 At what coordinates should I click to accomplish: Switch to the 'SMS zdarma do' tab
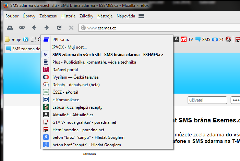coord(23,49)
